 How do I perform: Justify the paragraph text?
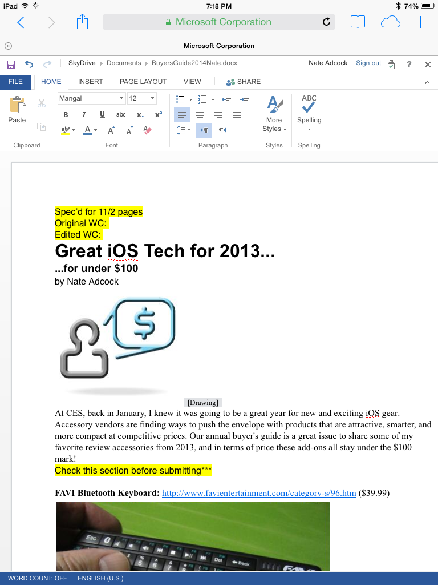pos(237,114)
